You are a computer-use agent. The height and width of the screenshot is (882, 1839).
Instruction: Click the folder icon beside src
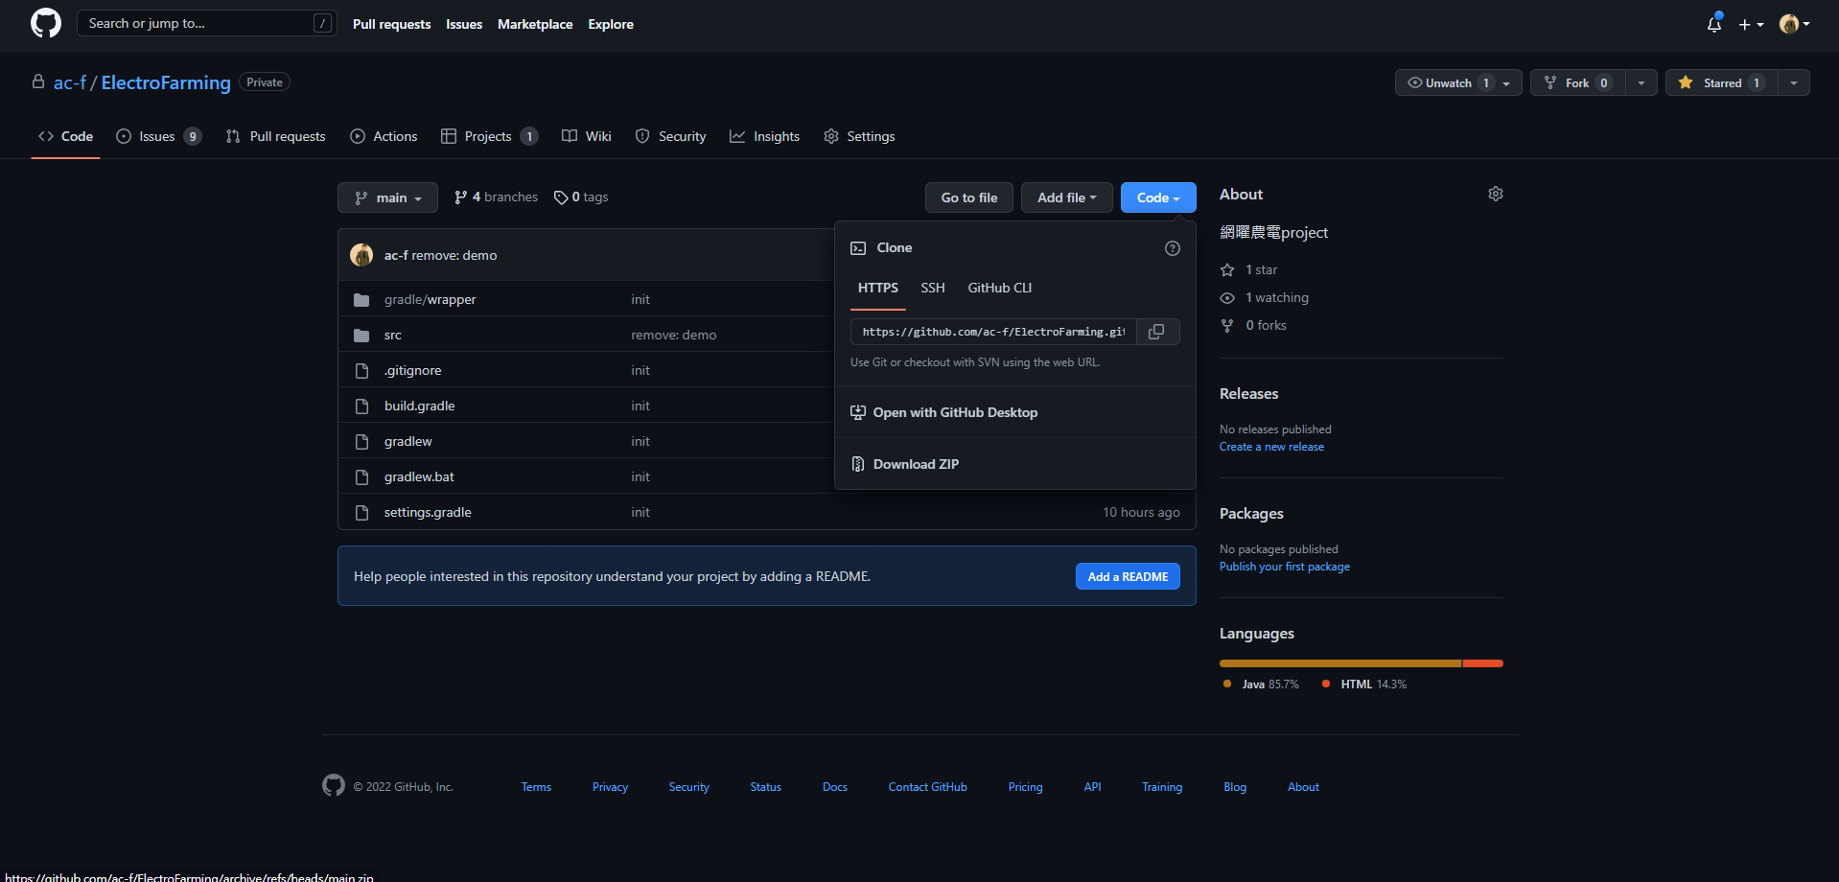pos(361,336)
